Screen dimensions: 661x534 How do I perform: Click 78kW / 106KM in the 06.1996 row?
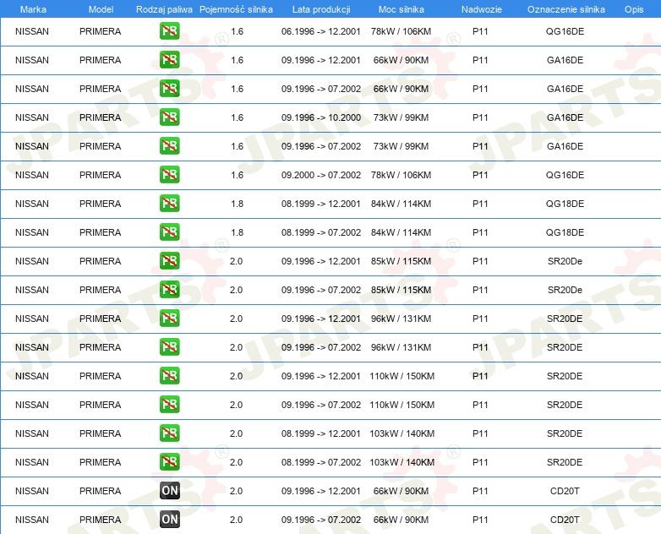(x=401, y=31)
